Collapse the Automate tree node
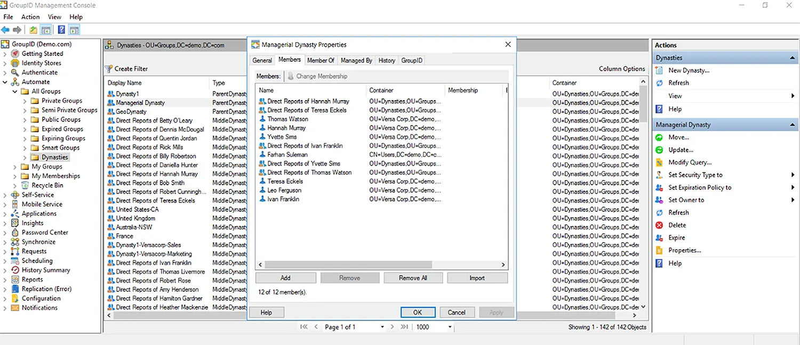The height and width of the screenshot is (345, 800). (5, 82)
